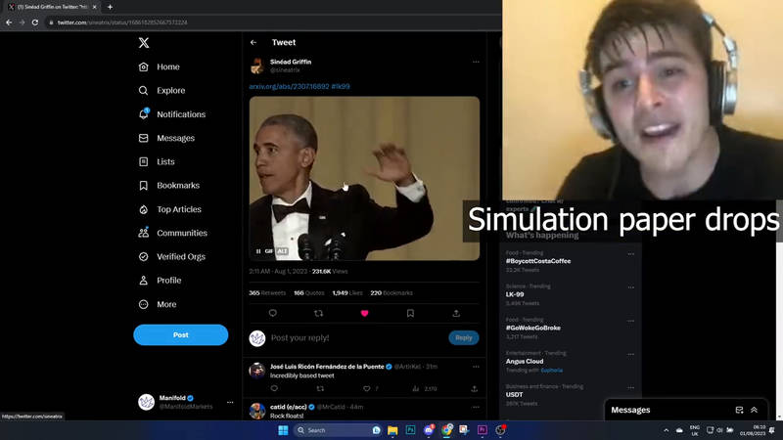783x440 pixels.
Task: Open Messages in the sidebar
Action: (166, 138)
